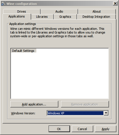The width and height of the screenshot is (119, 135).
Task: Click the Windows Version label
Action: pos(23,113)
